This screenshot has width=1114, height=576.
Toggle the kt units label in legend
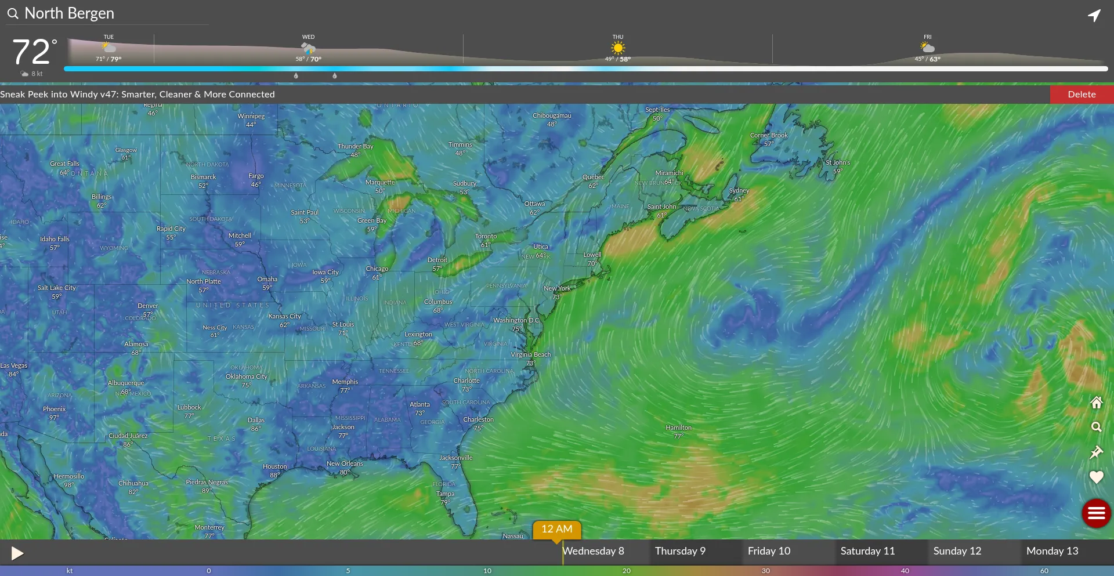(x=70, y=571)
